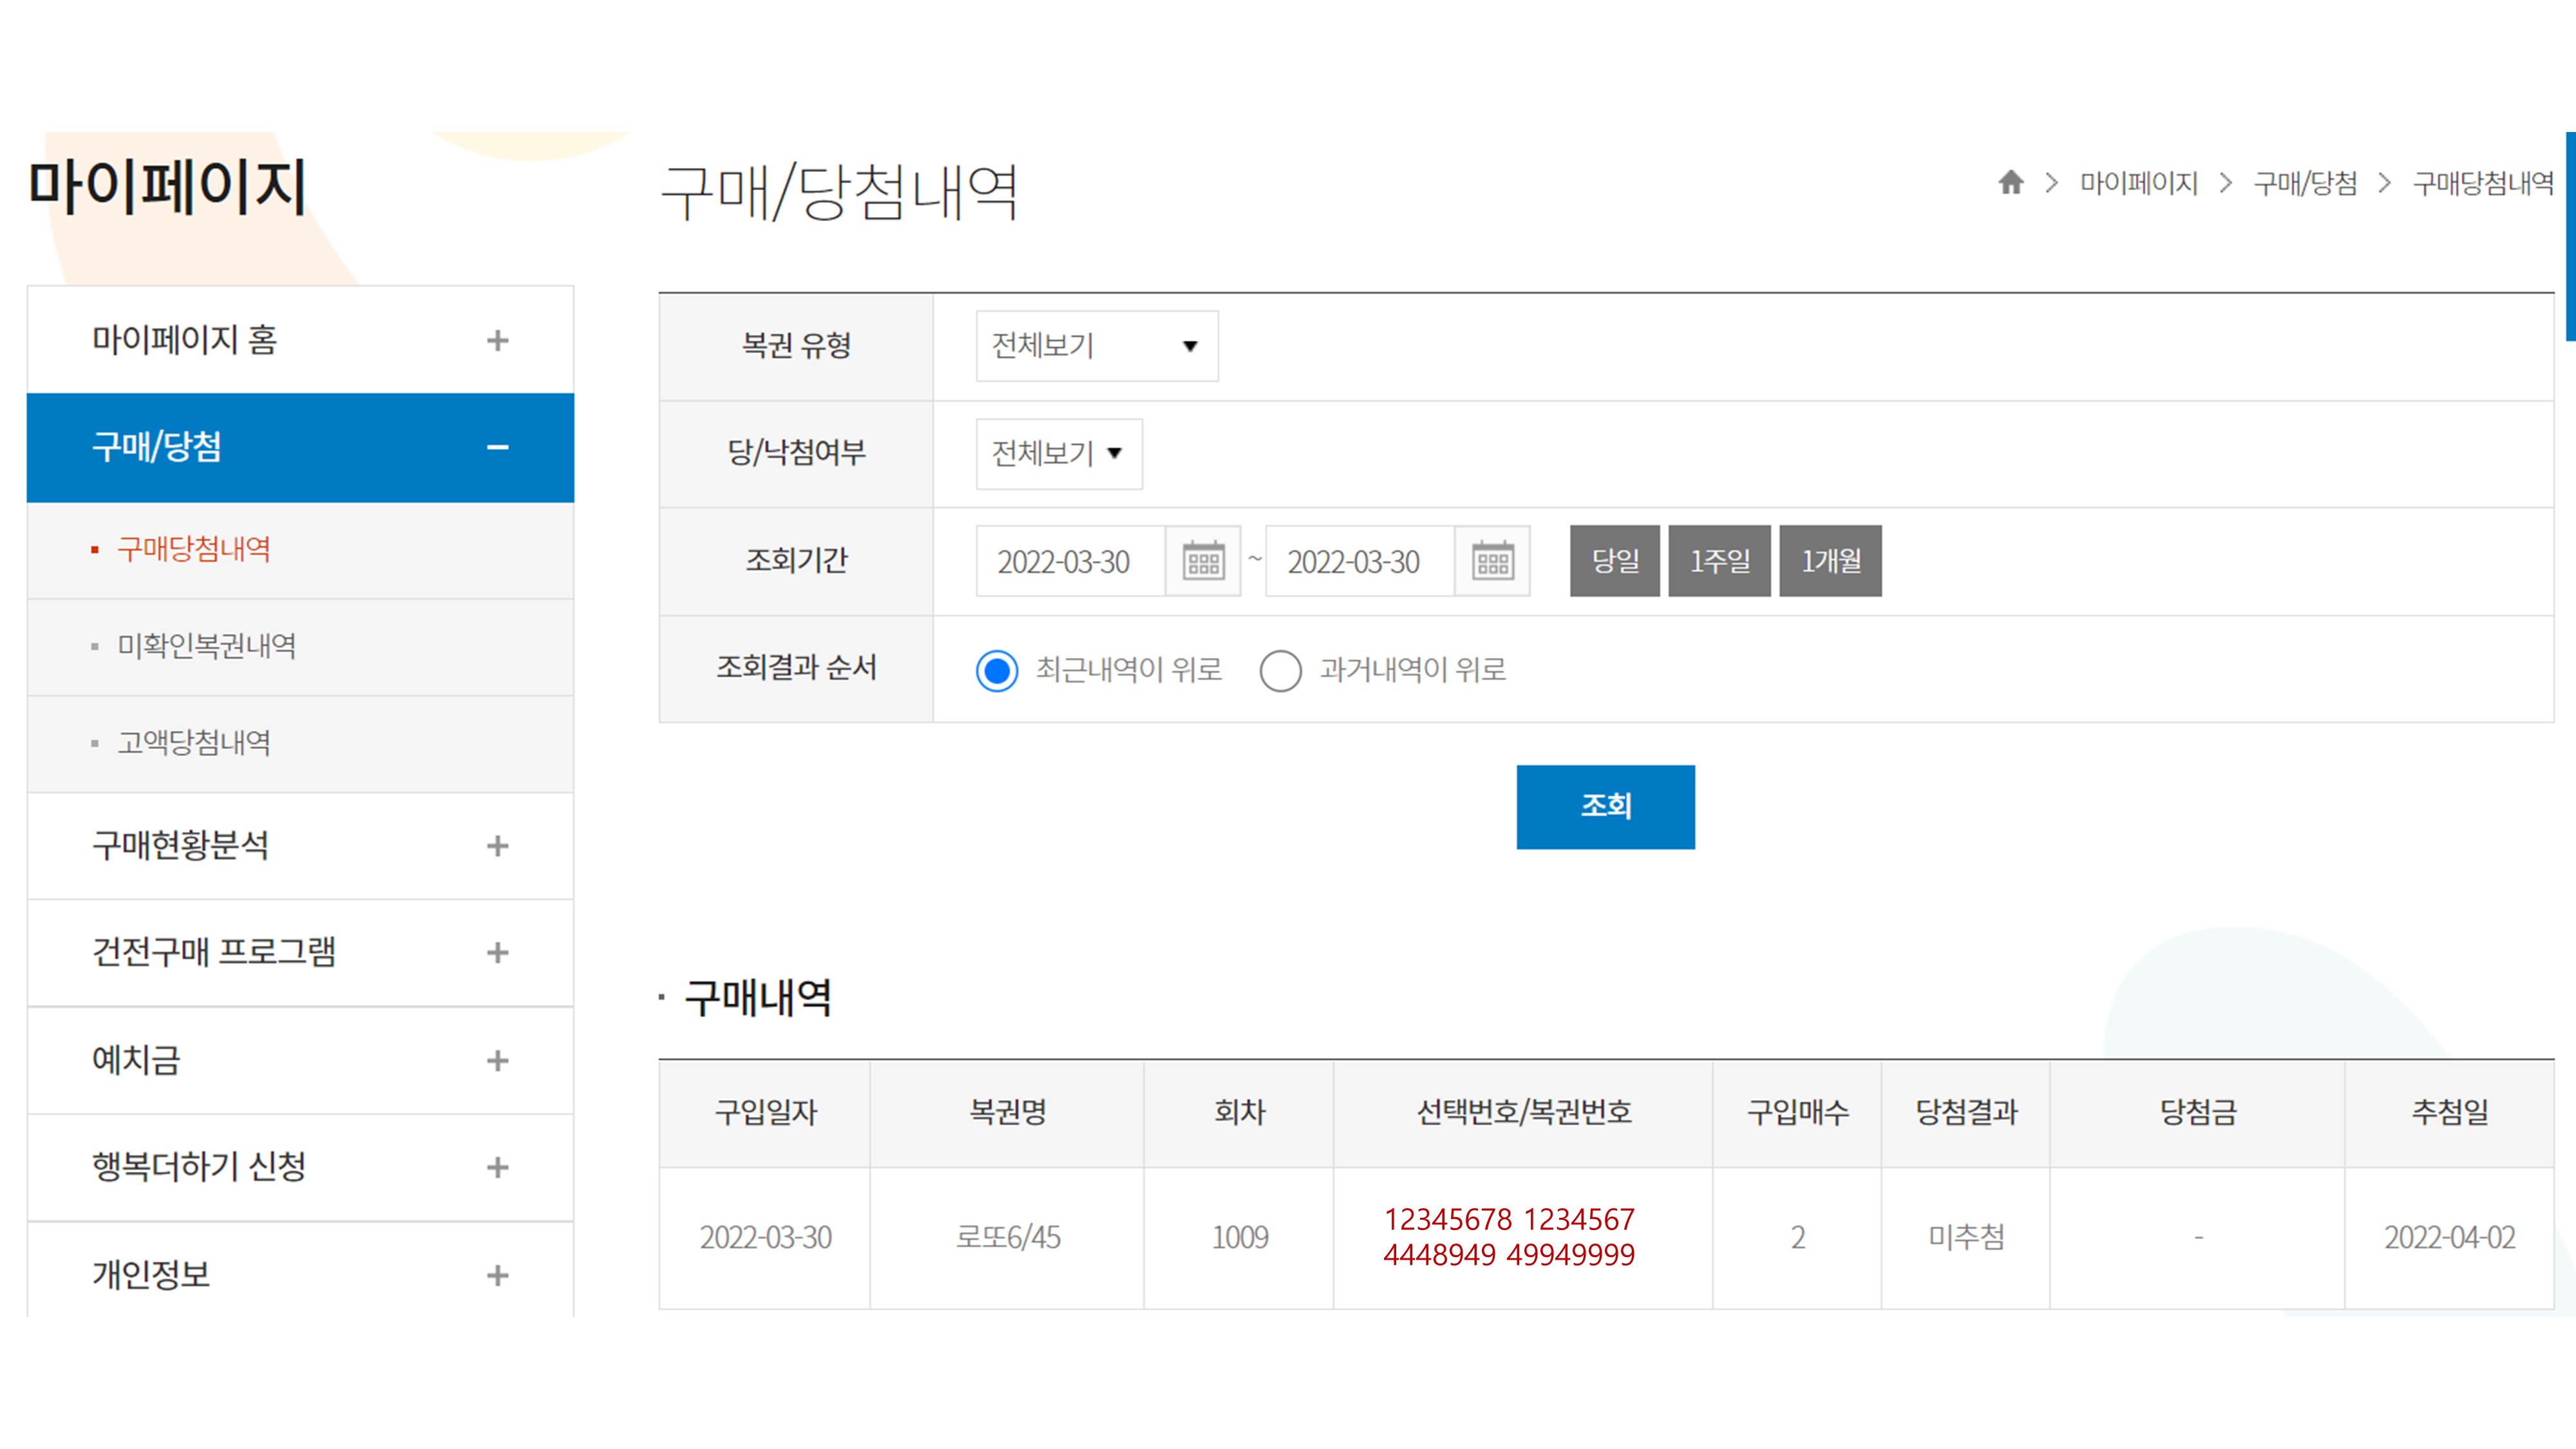
Task: Click the start date input field
Action: (x=1068, y=561)
